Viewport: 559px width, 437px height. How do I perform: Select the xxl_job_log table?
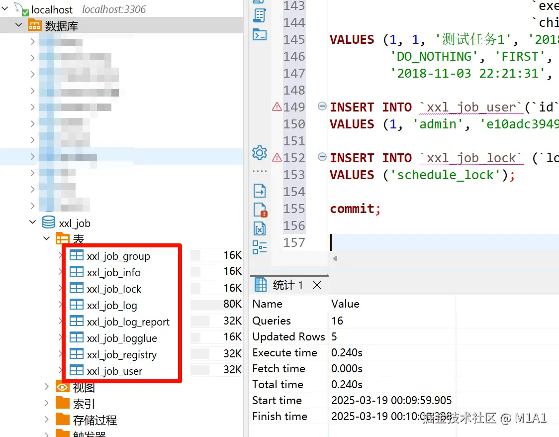click(x=112, y=306)
